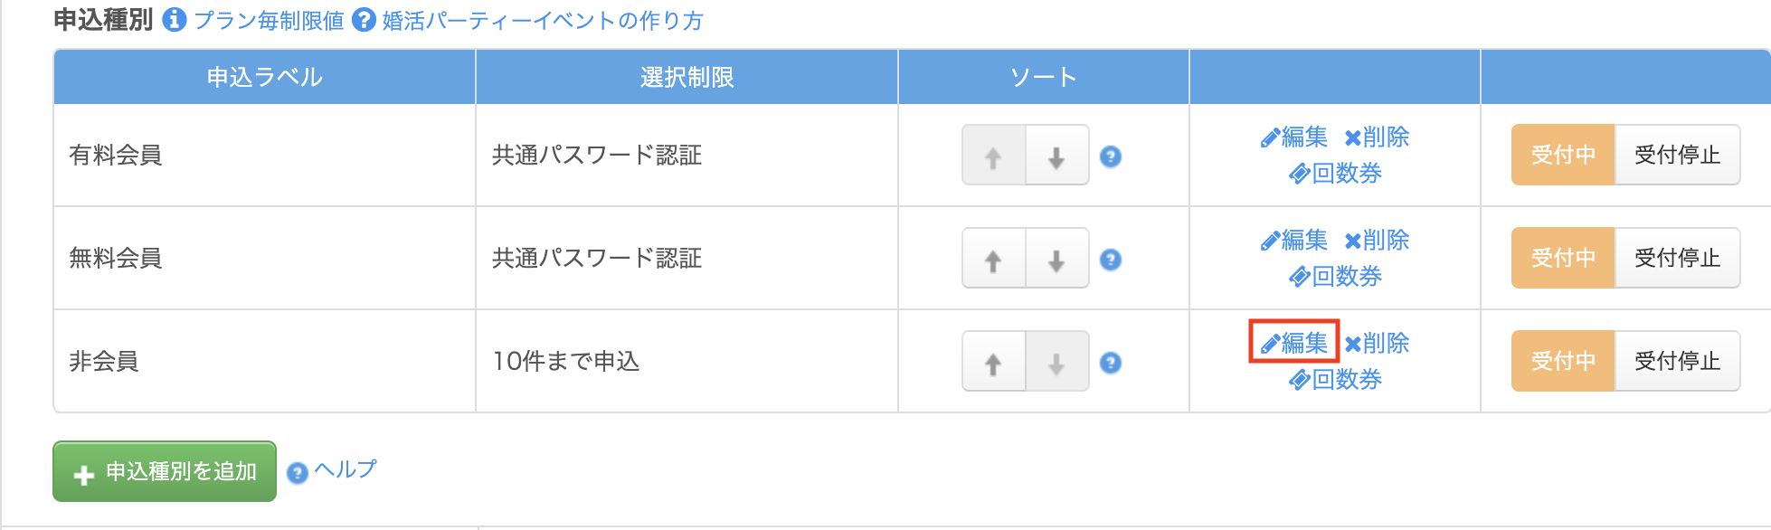Move 非会員 row up with arrow
This screenshot has width=1771, height=530.
(x=993, y=363)
